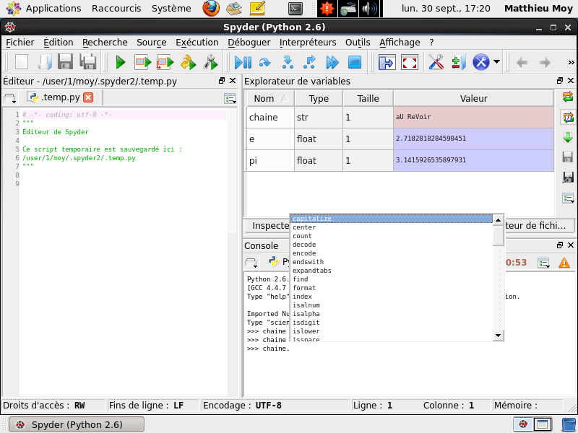Open the yellow note-taking launcher icon
This screenshot has height=433, width=578.
257,8
